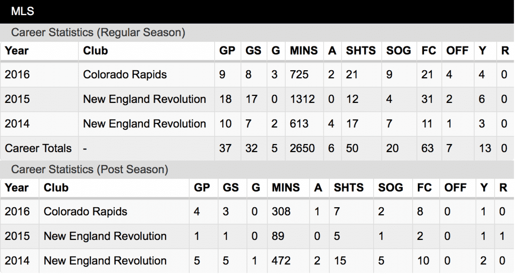515x274 pixels.
Task: Select the Career Statistics (Regular Season) heading
Action: [x=98, y=33]
